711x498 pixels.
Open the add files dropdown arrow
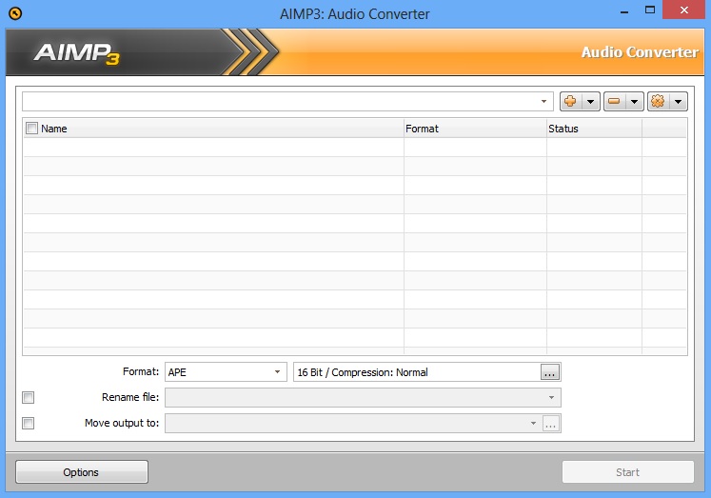point(590,102)
